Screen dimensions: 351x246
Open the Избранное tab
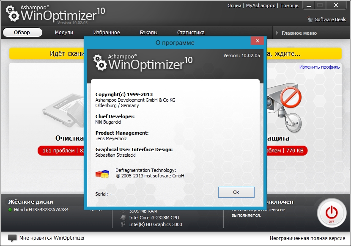click(107, 33)
